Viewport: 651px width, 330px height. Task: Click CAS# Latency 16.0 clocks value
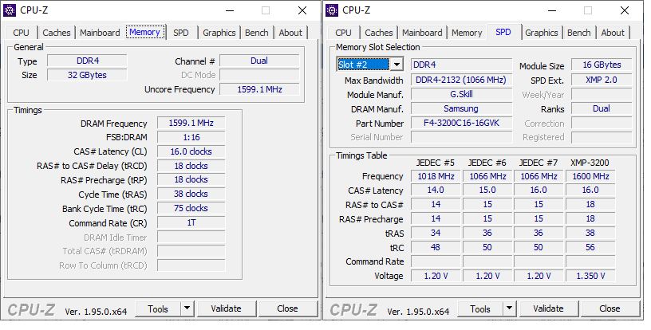(x=191, y=151)
